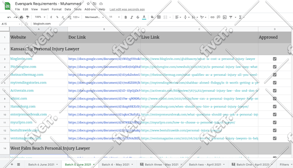The width and height of the screenshot is (293, 168).
Task: Open the 'Last edit was seconds ago' link
Action: click(127, 9)
